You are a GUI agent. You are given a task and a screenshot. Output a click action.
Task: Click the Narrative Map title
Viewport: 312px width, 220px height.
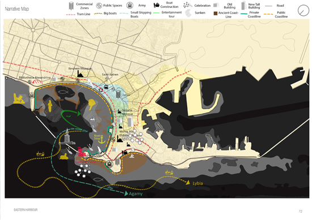(x=16, y=9)
